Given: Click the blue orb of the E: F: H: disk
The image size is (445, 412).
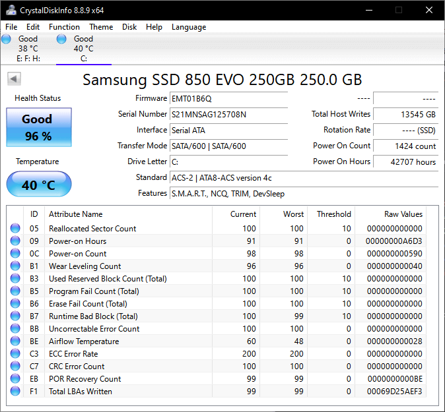Looking at the screenshot, I should [6, 39].
